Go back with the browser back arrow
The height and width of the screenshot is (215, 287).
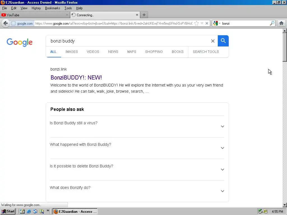6,24
